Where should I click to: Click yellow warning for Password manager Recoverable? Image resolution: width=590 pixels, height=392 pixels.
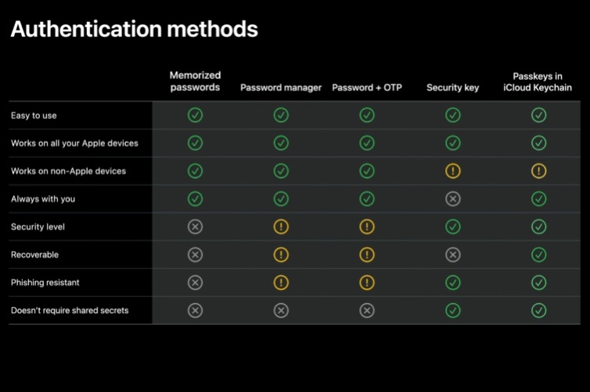pos(281,255)
